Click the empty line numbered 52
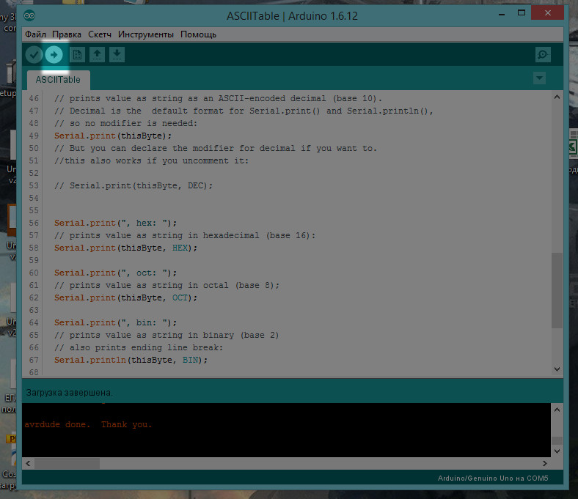The image size is (578, 499). click(34, 173)
